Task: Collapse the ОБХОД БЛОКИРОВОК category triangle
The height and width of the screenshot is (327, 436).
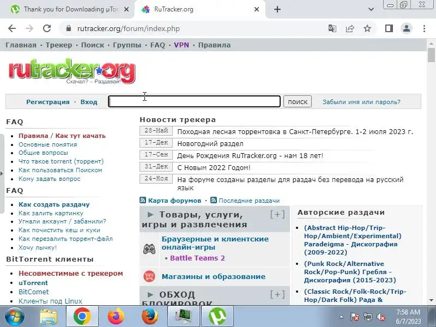Action: tap(150, 295)
